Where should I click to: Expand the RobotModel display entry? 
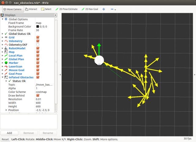[x=2, y=48]
